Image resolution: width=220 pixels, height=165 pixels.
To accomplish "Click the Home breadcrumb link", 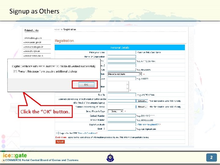I will tap(57, 29).
